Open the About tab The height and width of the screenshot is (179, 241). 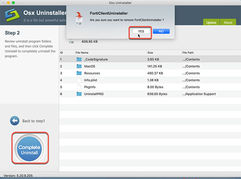click(228, 22)
